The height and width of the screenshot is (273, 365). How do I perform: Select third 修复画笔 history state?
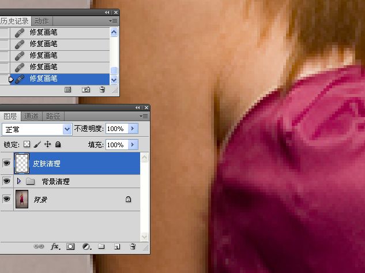click(x=60, y=56)
